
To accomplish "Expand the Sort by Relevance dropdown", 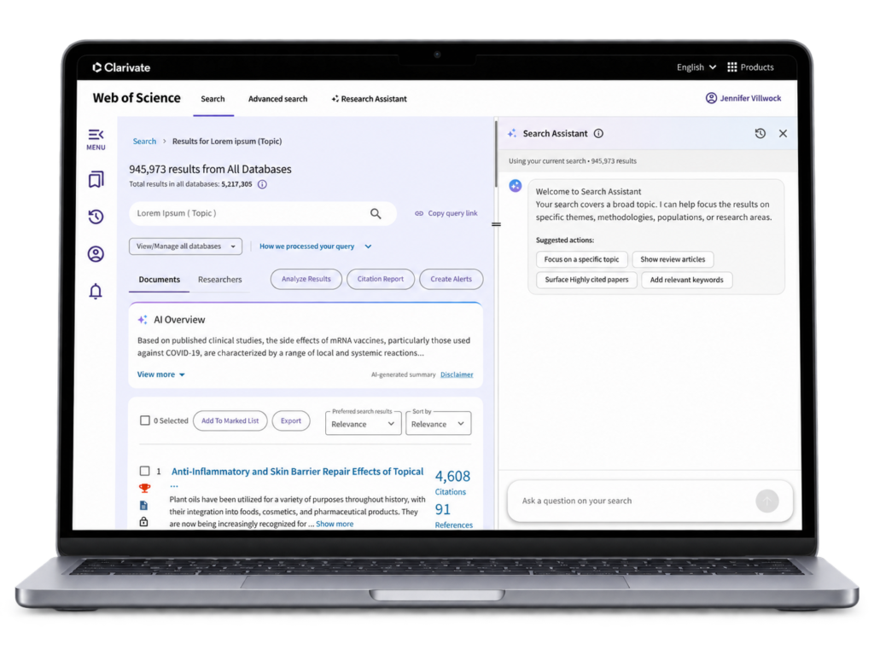I will point(438,423).
